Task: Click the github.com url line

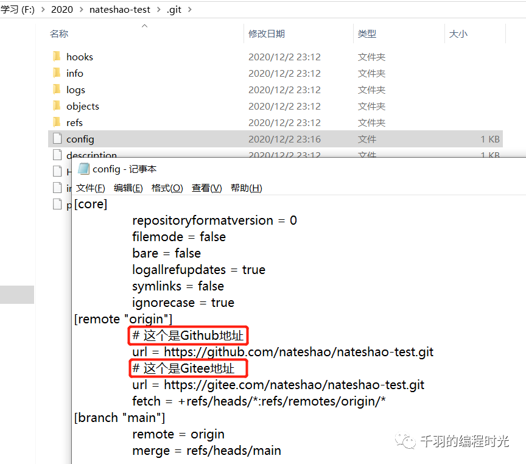Action: (x=283, y=352)
